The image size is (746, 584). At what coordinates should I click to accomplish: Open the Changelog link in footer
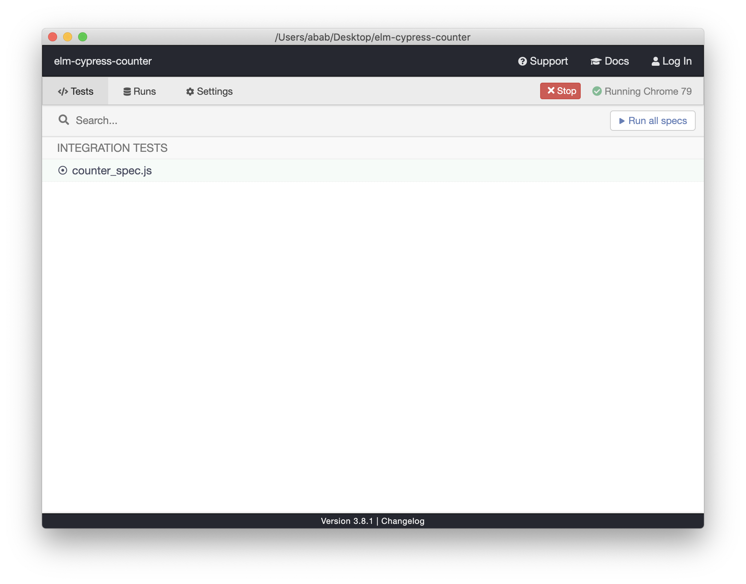coord(403,521)
